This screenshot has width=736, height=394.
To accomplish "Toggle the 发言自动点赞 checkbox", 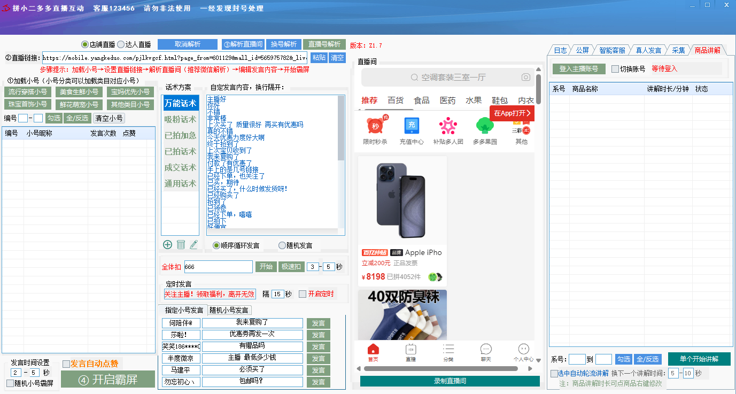I will 66,364.
